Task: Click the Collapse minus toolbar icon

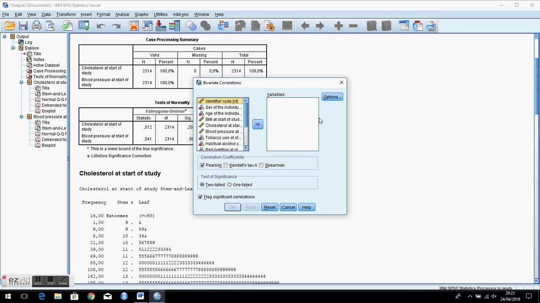Action: click(x=354, y=26)
